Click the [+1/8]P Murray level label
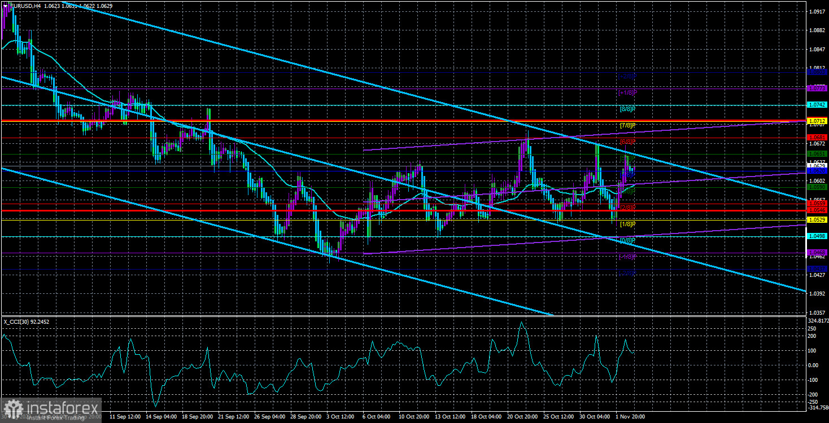The image size is (829, 423). [x=627, y=92]
